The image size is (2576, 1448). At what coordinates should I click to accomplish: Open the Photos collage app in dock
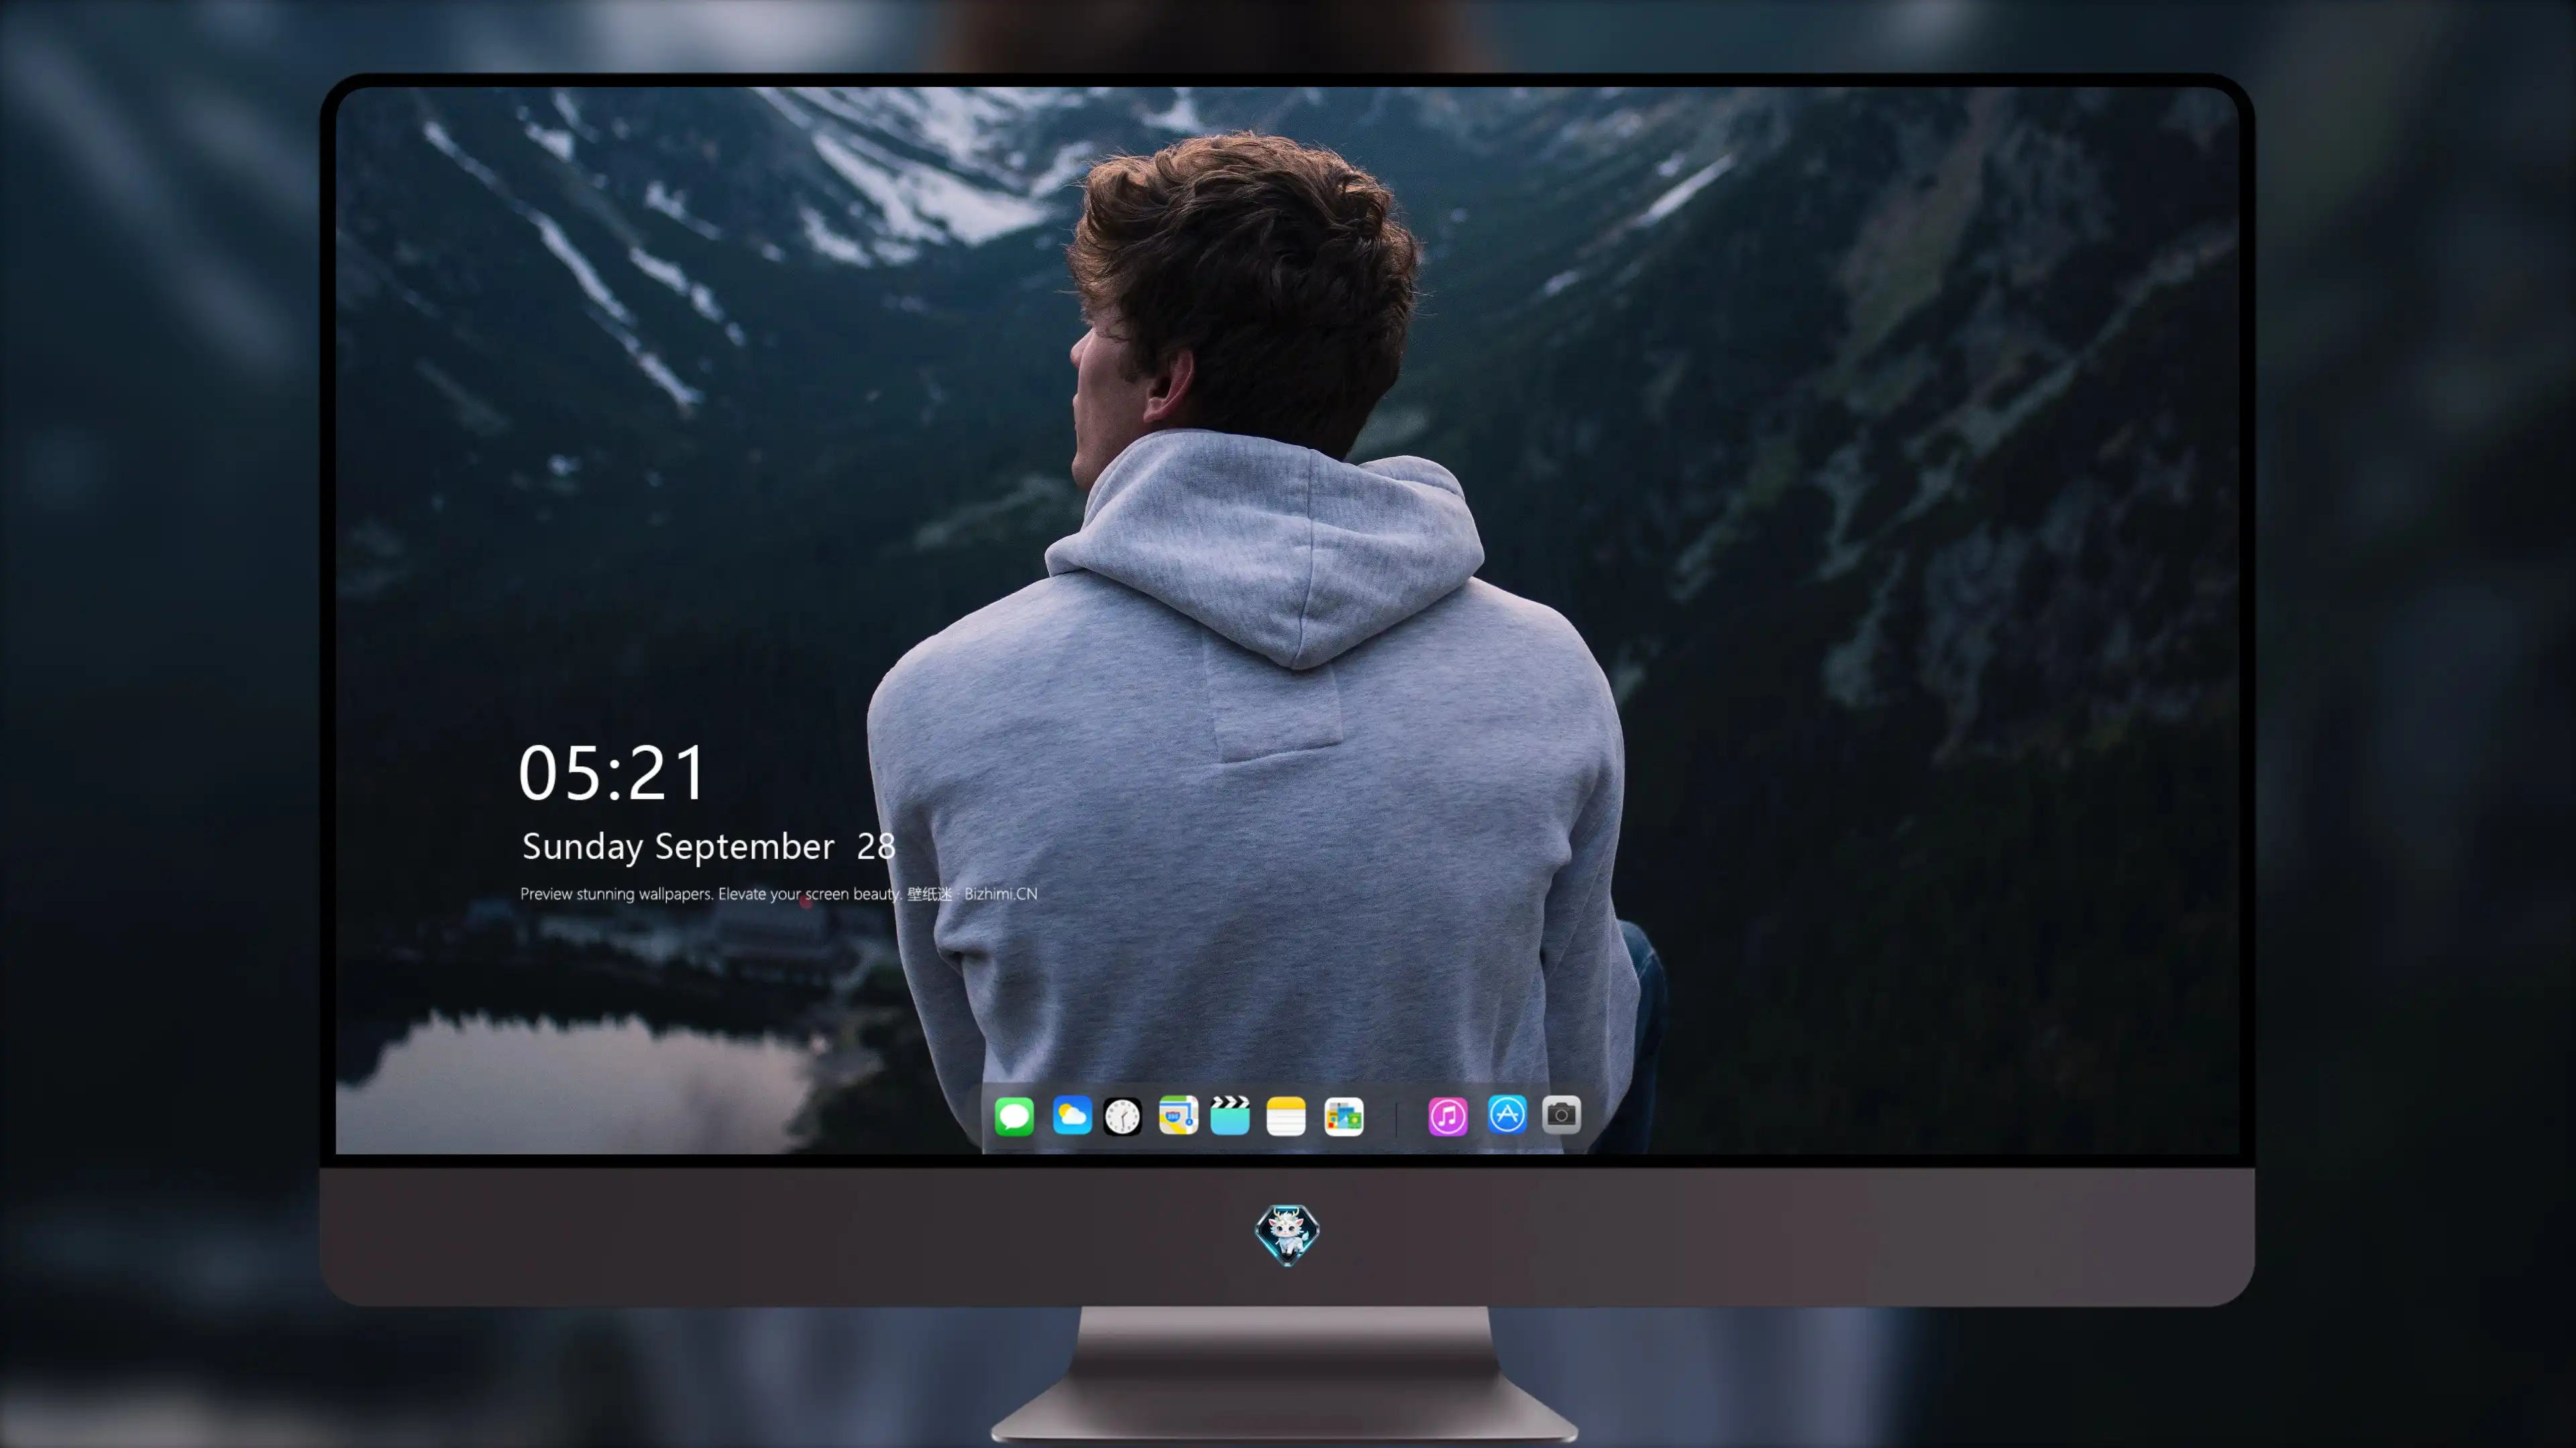pyautogui.click(x=1343, y=1116)
